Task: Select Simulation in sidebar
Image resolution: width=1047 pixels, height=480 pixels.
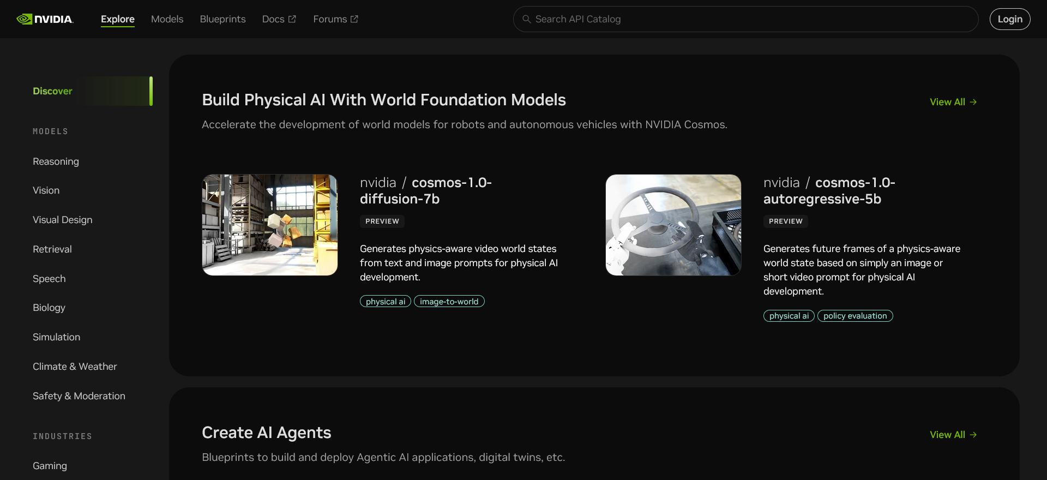Action: (56, 337)
